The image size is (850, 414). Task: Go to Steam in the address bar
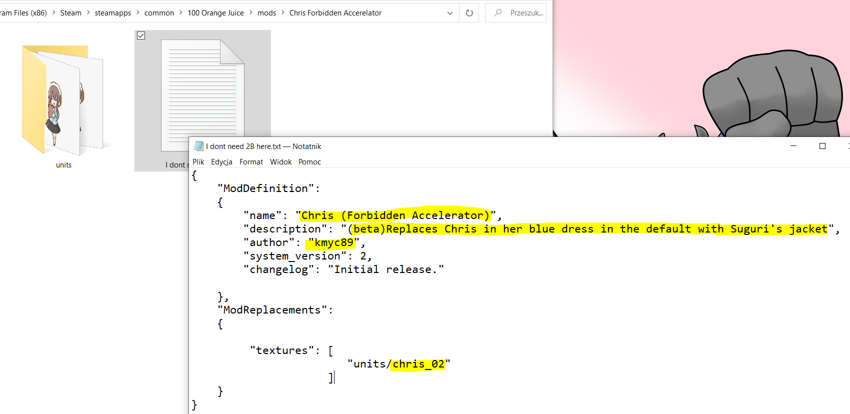point(70,13)
